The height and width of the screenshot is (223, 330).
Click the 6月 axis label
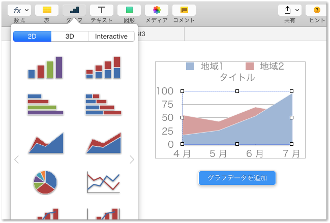[255, 153]
